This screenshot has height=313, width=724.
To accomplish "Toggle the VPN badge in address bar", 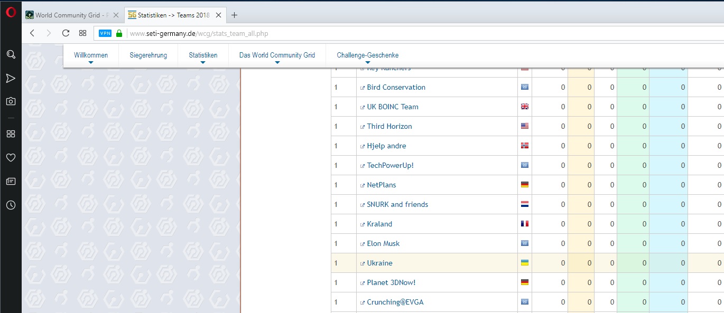I will click(105, 33).
